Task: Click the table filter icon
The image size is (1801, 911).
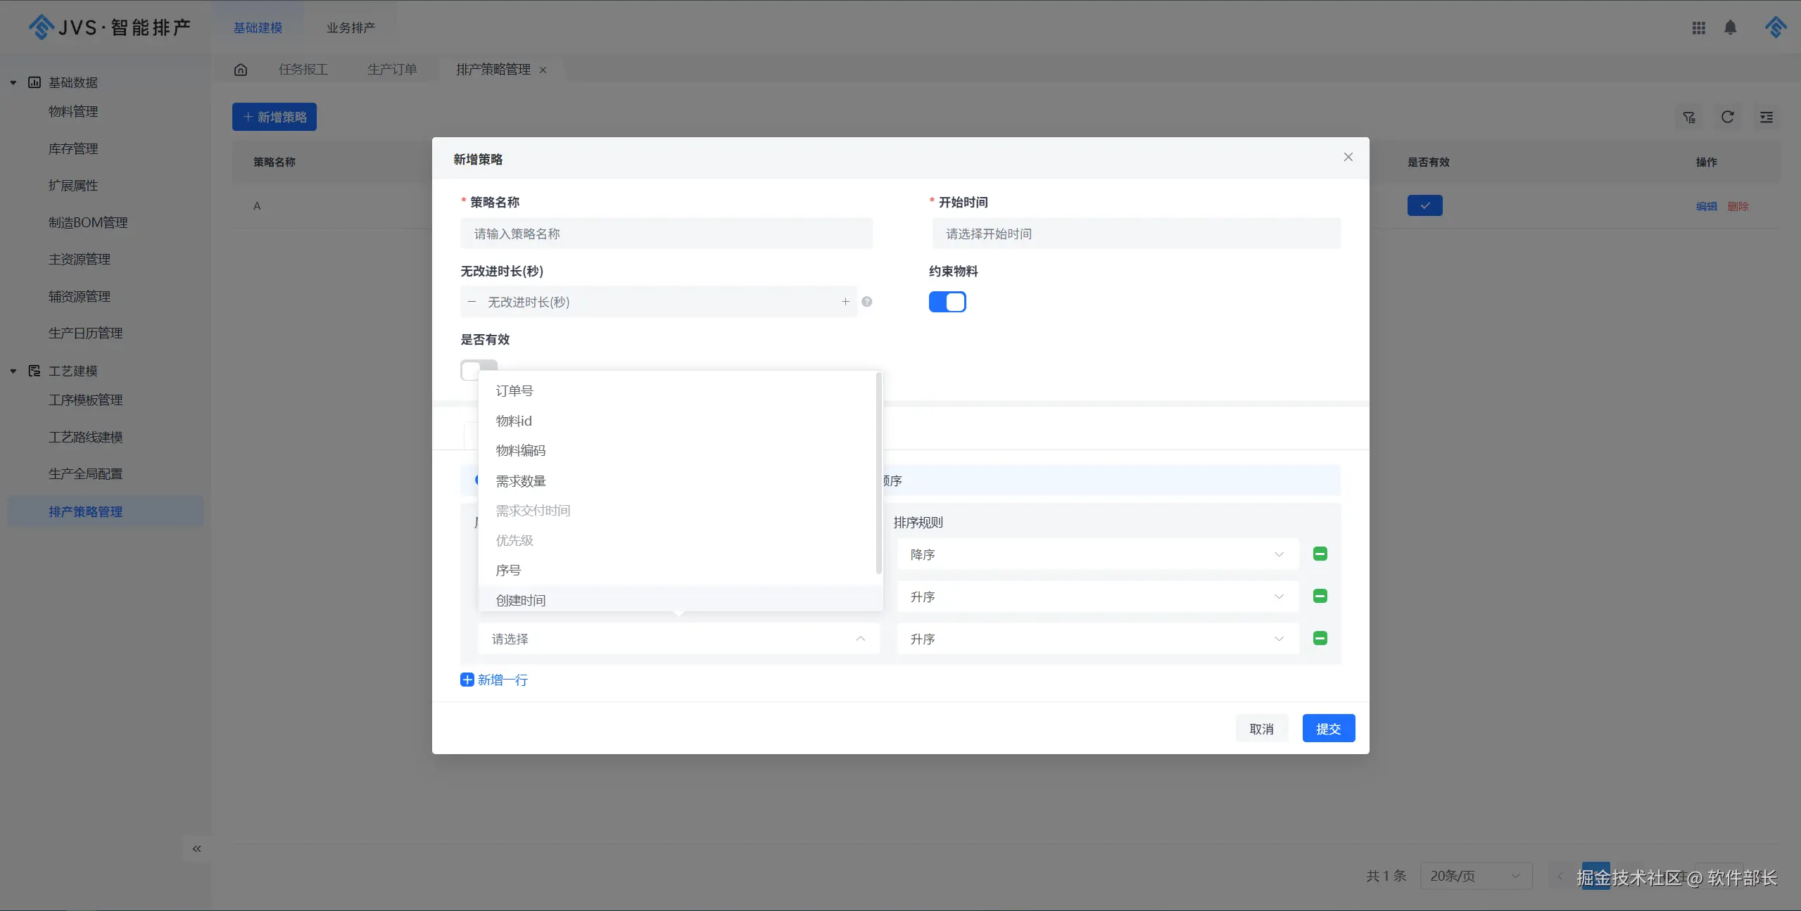Action: point(1689,117)
